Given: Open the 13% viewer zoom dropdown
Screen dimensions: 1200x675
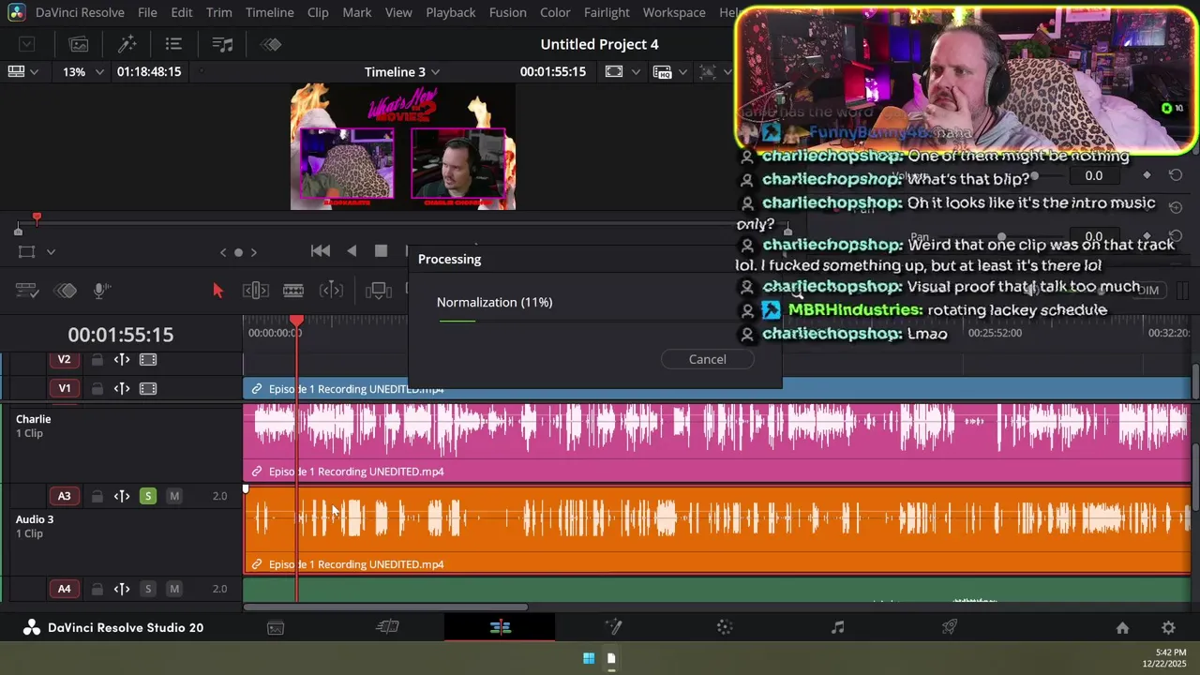Looking at the screenshot, I should click(82, 71).
